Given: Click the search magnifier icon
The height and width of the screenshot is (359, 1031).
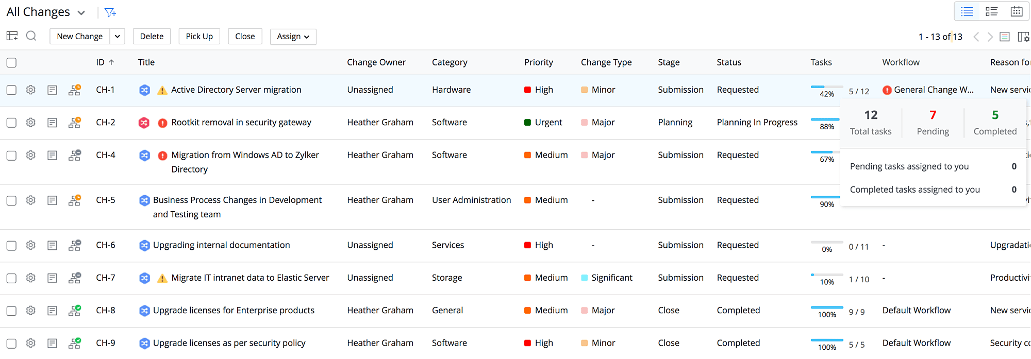Looking at the screenshot, I should pyautogui.click(x=31, y=36).
